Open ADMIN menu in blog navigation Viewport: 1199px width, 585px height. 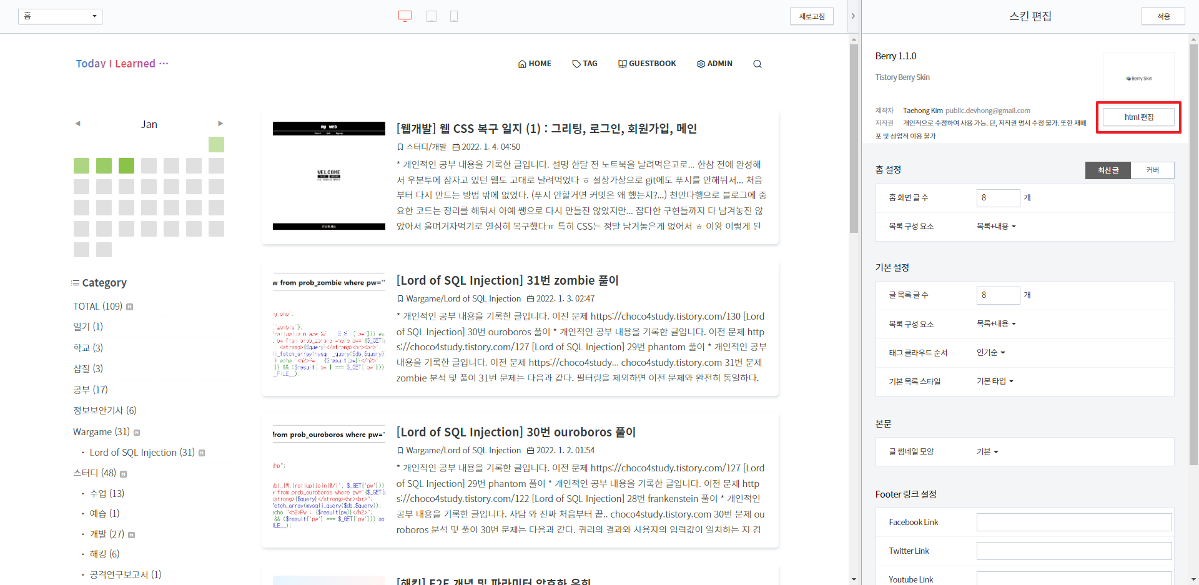tap(714, 64)
